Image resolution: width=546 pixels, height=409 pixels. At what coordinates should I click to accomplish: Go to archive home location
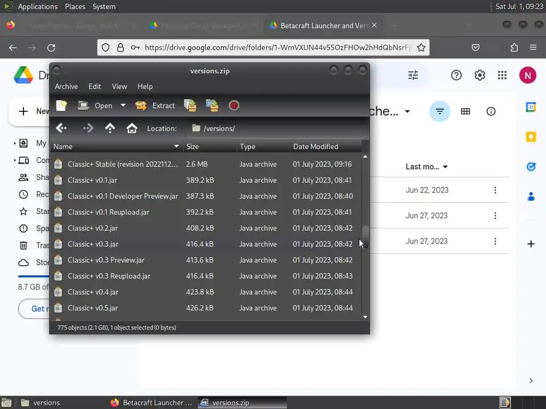point(132,128)
